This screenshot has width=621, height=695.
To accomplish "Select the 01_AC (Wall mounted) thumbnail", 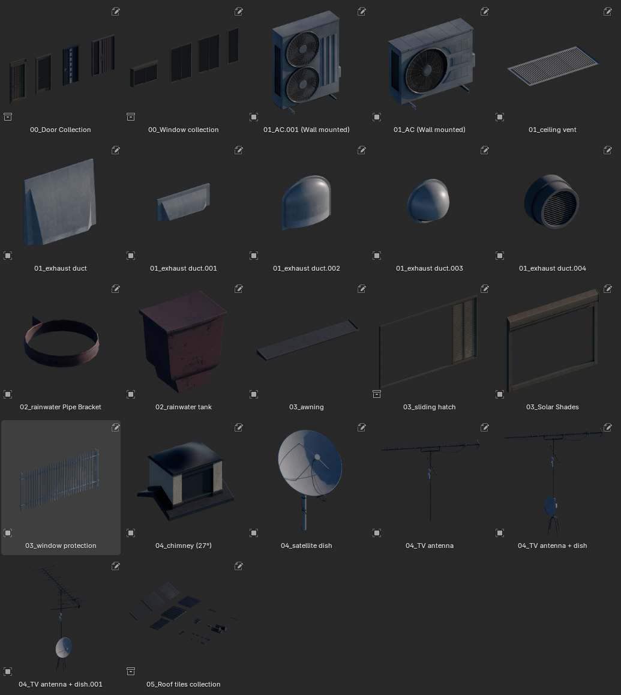I will (x=430, y=63).
